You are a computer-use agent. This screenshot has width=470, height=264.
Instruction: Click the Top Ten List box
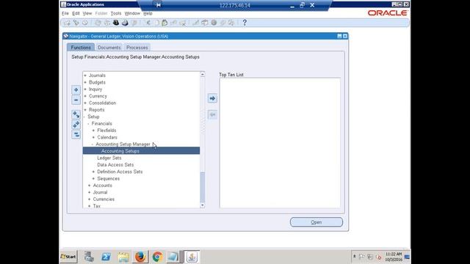tap(280, 143)
